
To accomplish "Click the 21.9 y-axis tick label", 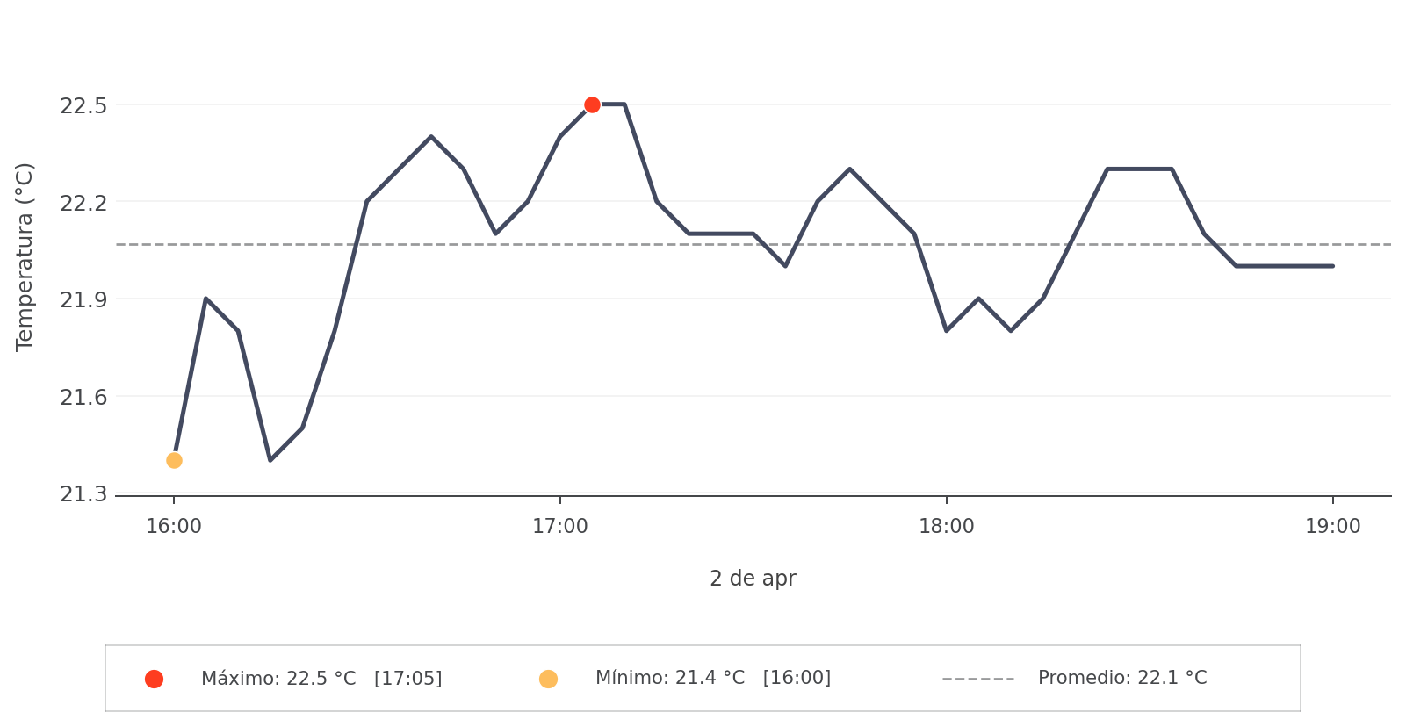I will point(83,300).
